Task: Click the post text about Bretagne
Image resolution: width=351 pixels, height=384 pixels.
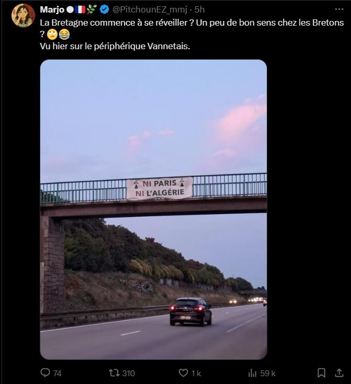Action: coord(192,35)
